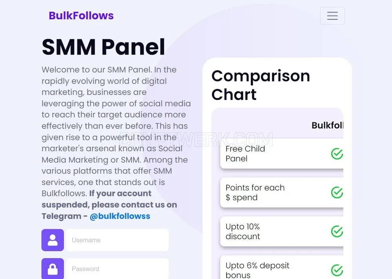392x279 pixels.
Task: Click the purple user avatar icon
Action: pos(53,240)
